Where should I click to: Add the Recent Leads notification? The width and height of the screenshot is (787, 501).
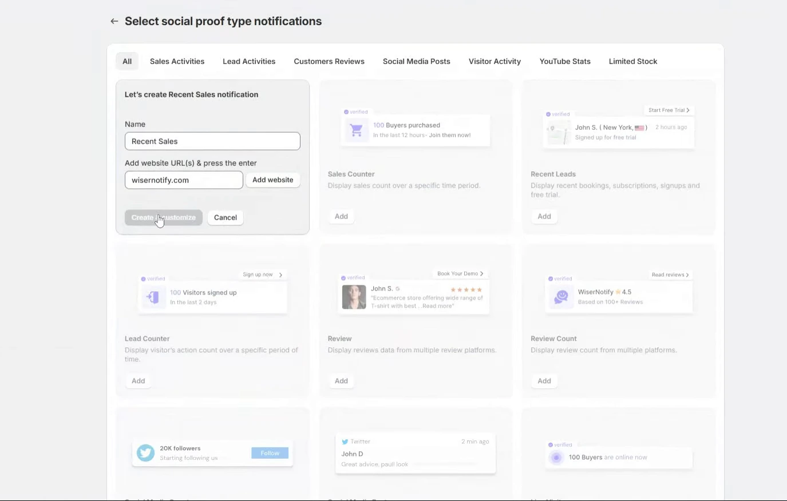pyautogui.click(x=544, y=216)
